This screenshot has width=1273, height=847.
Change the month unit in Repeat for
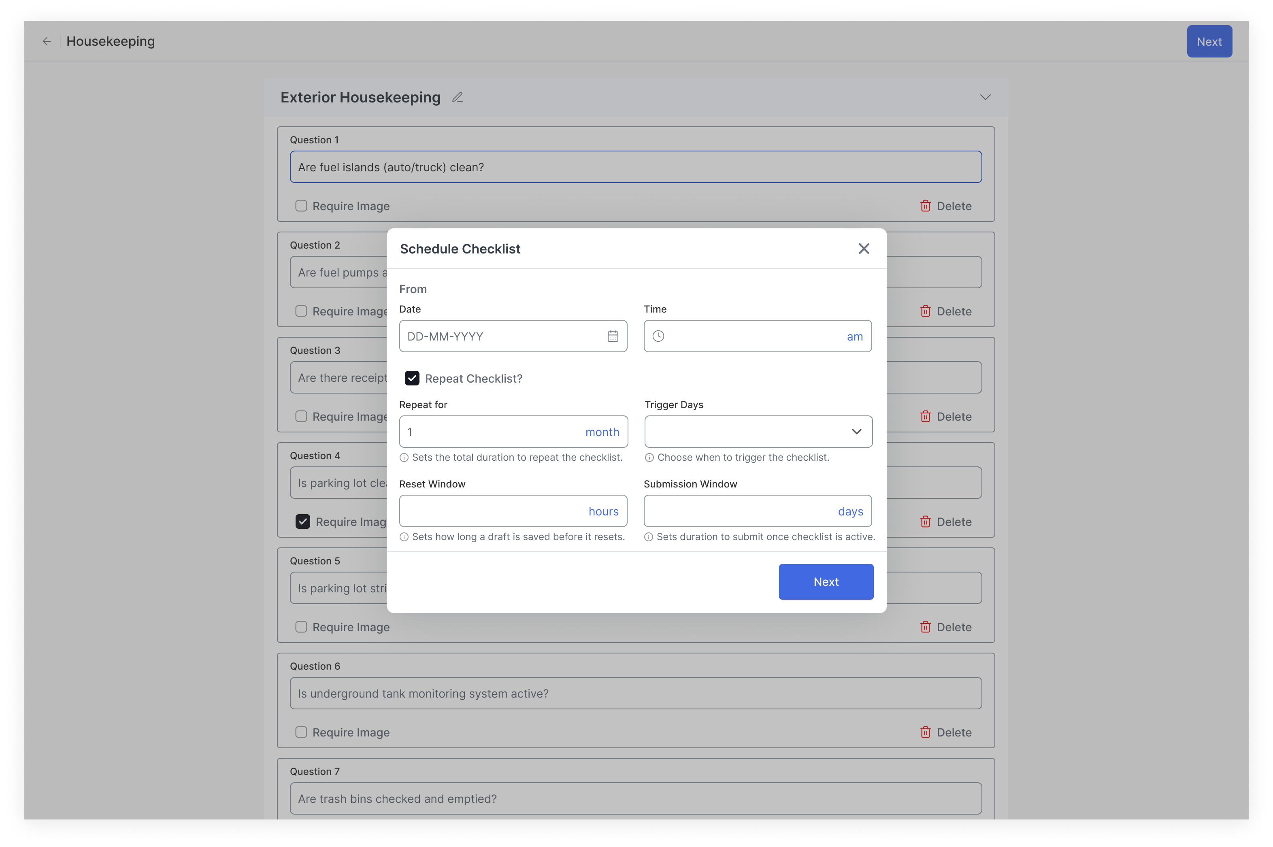click(x=602, y=432)
